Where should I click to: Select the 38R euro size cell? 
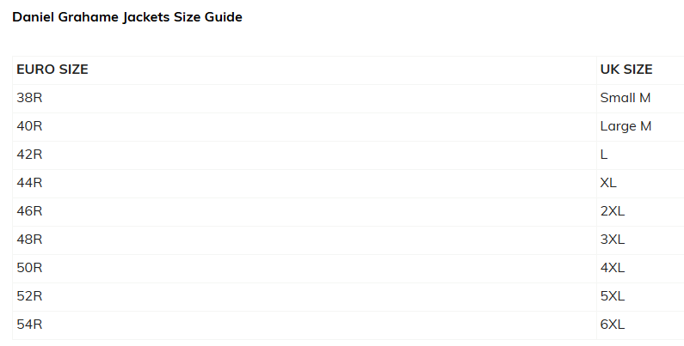29,98
